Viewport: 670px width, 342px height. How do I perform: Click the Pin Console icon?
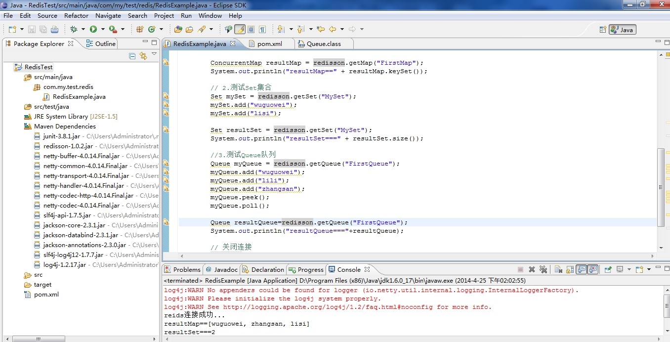[x=608, y=270]
